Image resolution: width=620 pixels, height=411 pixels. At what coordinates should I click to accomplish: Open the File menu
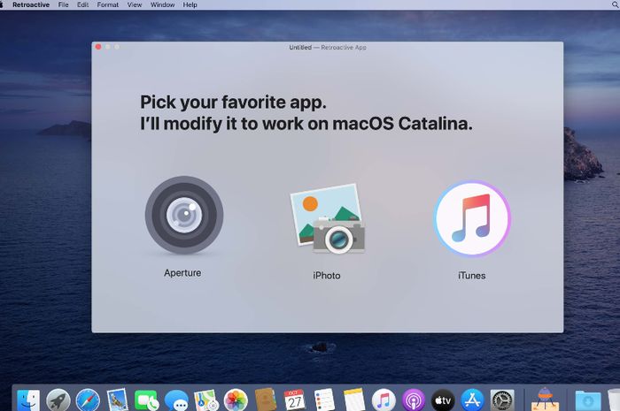click(x=63, y=5)
